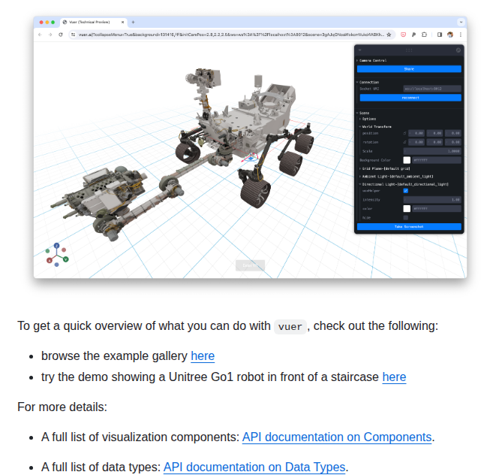Open the tab search dropdown arrow
This screenshot has width=484, height=475.
pyautogui.click(x=461, y=22)
